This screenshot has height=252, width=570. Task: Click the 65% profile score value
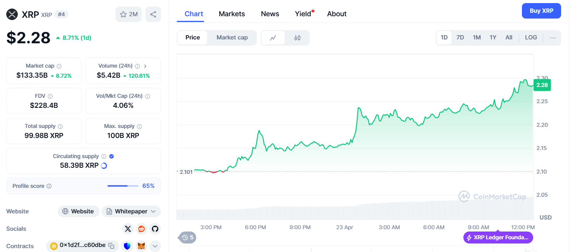148,186
